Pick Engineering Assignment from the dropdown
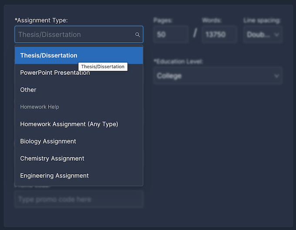296x230 pixels. (54, 176)
